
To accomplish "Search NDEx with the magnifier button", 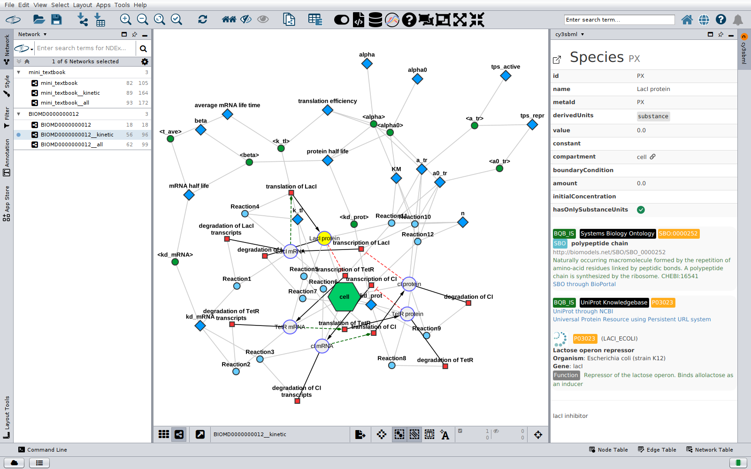I will [143, 48].
